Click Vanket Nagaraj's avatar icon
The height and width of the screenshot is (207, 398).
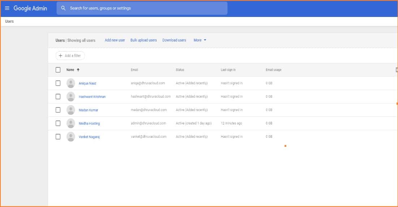(x=71, y=137)
